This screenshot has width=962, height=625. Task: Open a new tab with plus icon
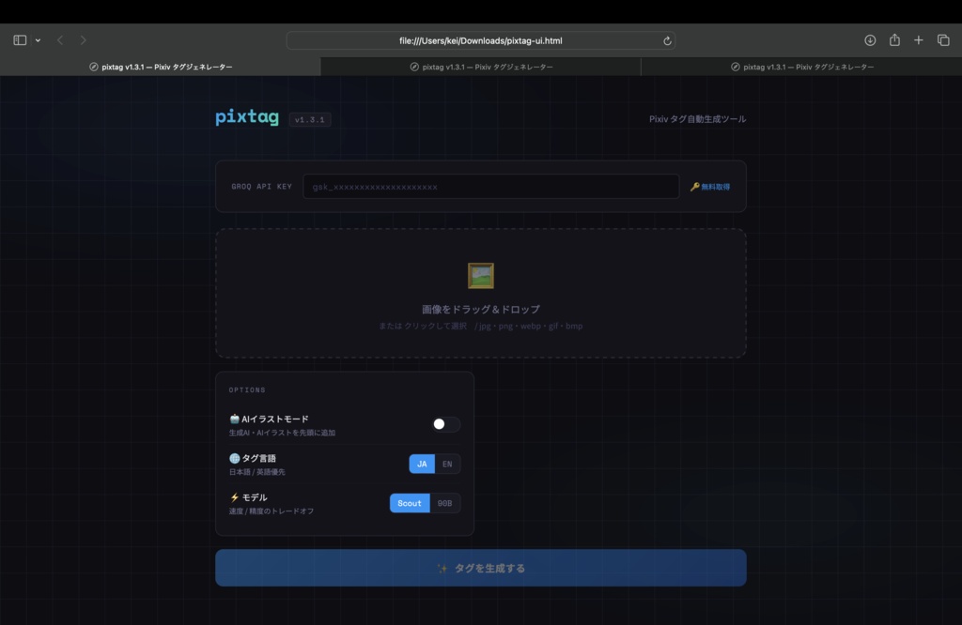[x=919, y=40]
